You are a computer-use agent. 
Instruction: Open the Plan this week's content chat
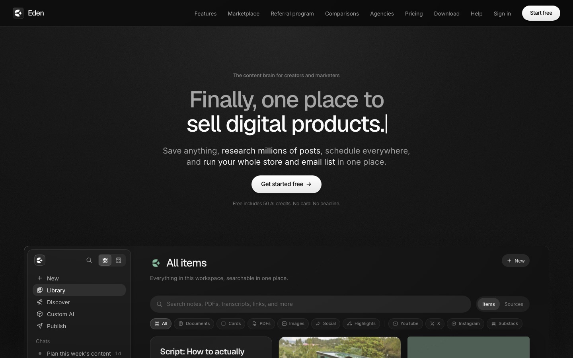pos(79,353)
